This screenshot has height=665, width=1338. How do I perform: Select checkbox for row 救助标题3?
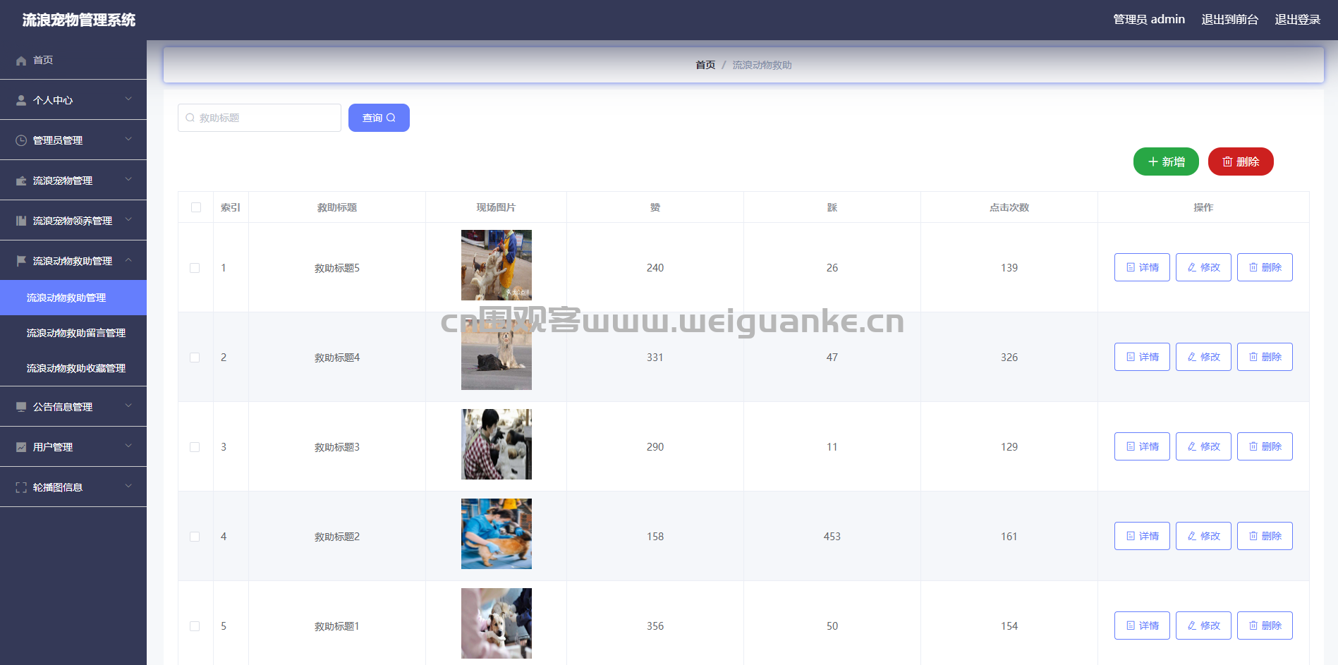[x=195, y=447]
